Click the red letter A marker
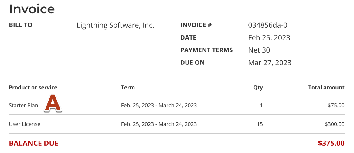The height and width of the screenshot is (153, 354). 53,103
